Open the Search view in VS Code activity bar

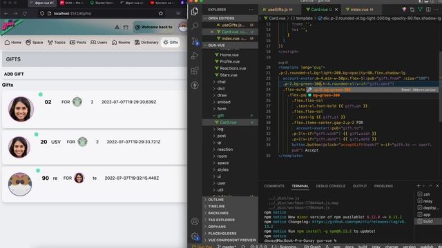coord(195,26)
